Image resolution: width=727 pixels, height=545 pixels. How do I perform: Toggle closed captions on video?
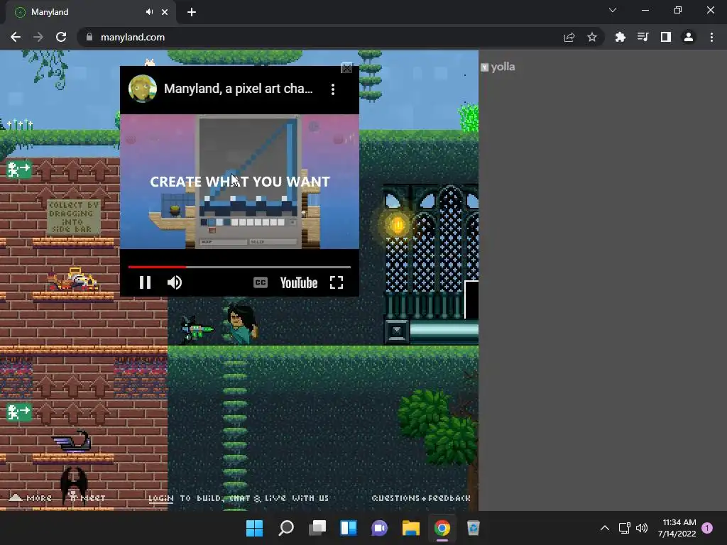(261, 282)
